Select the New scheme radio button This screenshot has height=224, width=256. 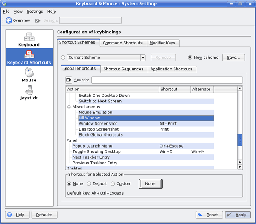pyautogui.click(x=190, y=58)
